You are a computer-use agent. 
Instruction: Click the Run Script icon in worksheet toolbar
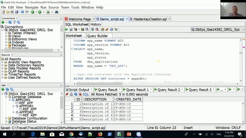click(71, 30)
